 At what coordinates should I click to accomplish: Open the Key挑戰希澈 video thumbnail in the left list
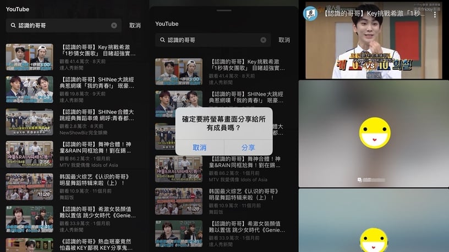(30, 57)
